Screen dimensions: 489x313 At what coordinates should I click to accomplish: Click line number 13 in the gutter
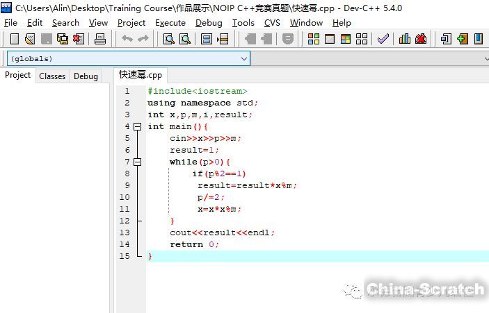pyautogui.click(x=125, y=232)
